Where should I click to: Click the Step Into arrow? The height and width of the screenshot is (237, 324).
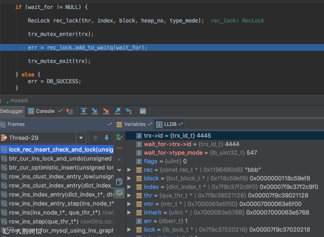[95, 111]
